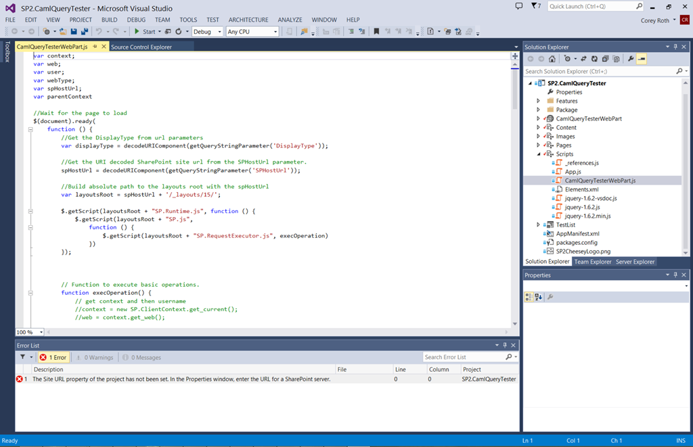Click the bookmark flag icon in the toolbar
This screenshot has height=447, width=693.
[x=376, y=31]
